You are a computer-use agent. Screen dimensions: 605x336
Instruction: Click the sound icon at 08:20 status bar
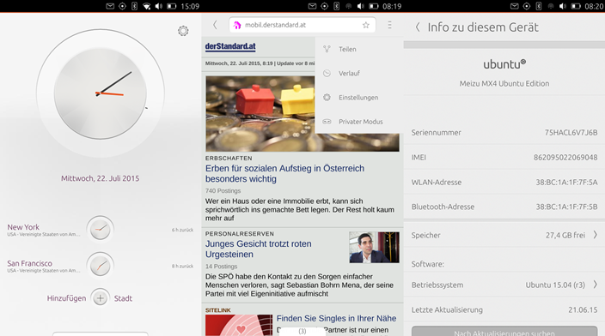[563, 6]
